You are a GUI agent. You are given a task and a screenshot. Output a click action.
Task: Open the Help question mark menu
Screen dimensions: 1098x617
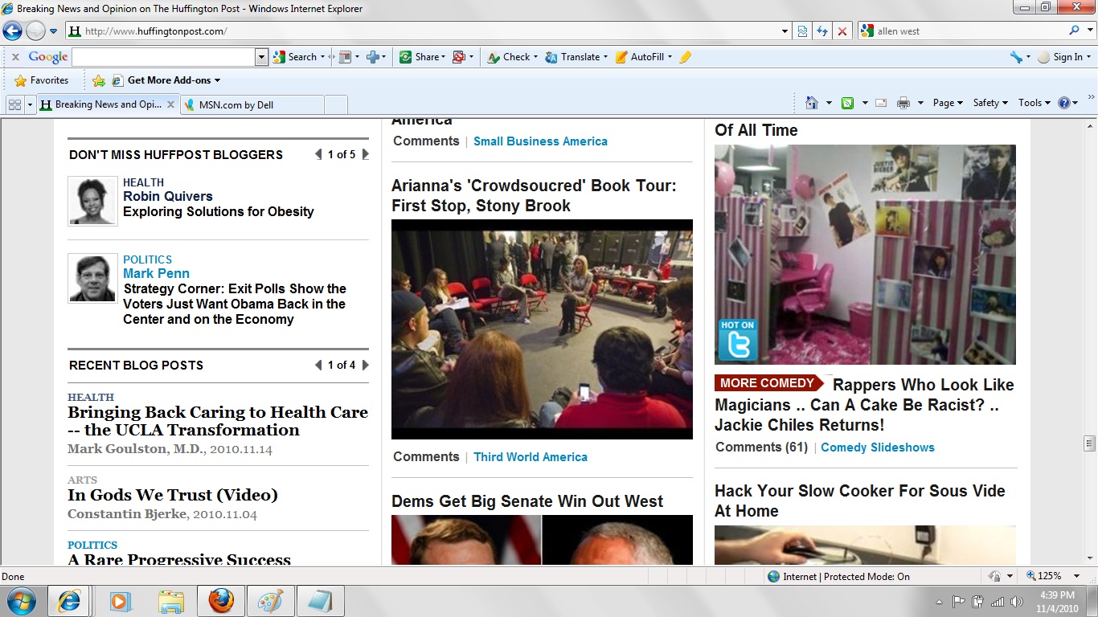click(x=1067, y=103)
